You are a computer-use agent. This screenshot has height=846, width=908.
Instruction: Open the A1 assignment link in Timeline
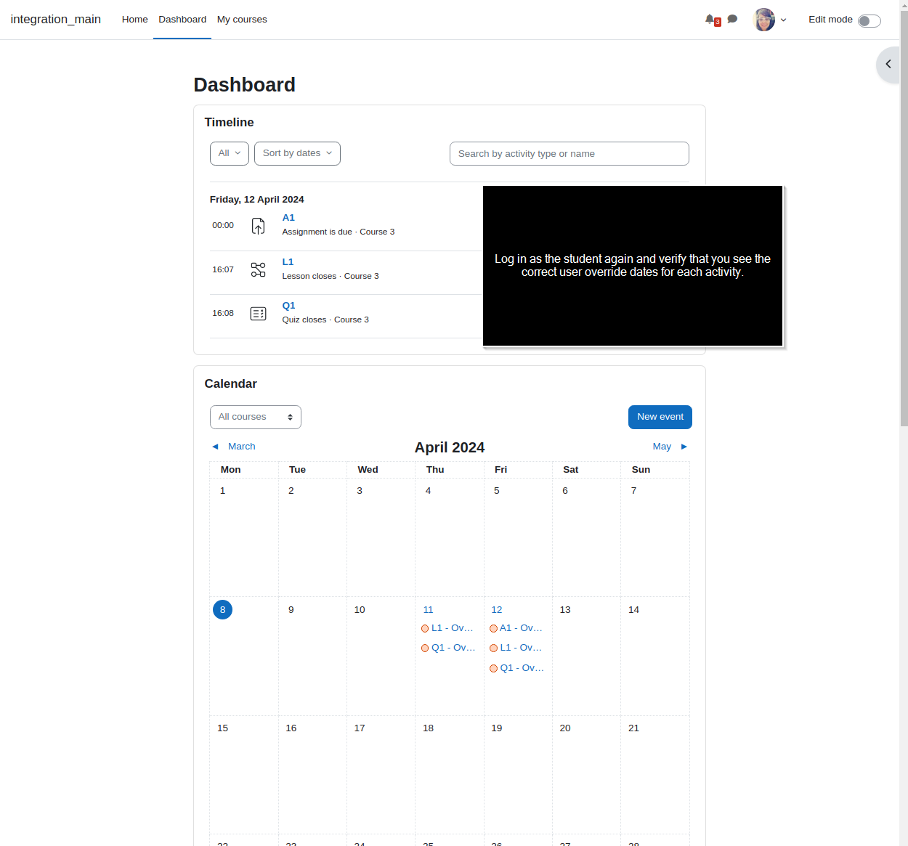tap(288, 218)
